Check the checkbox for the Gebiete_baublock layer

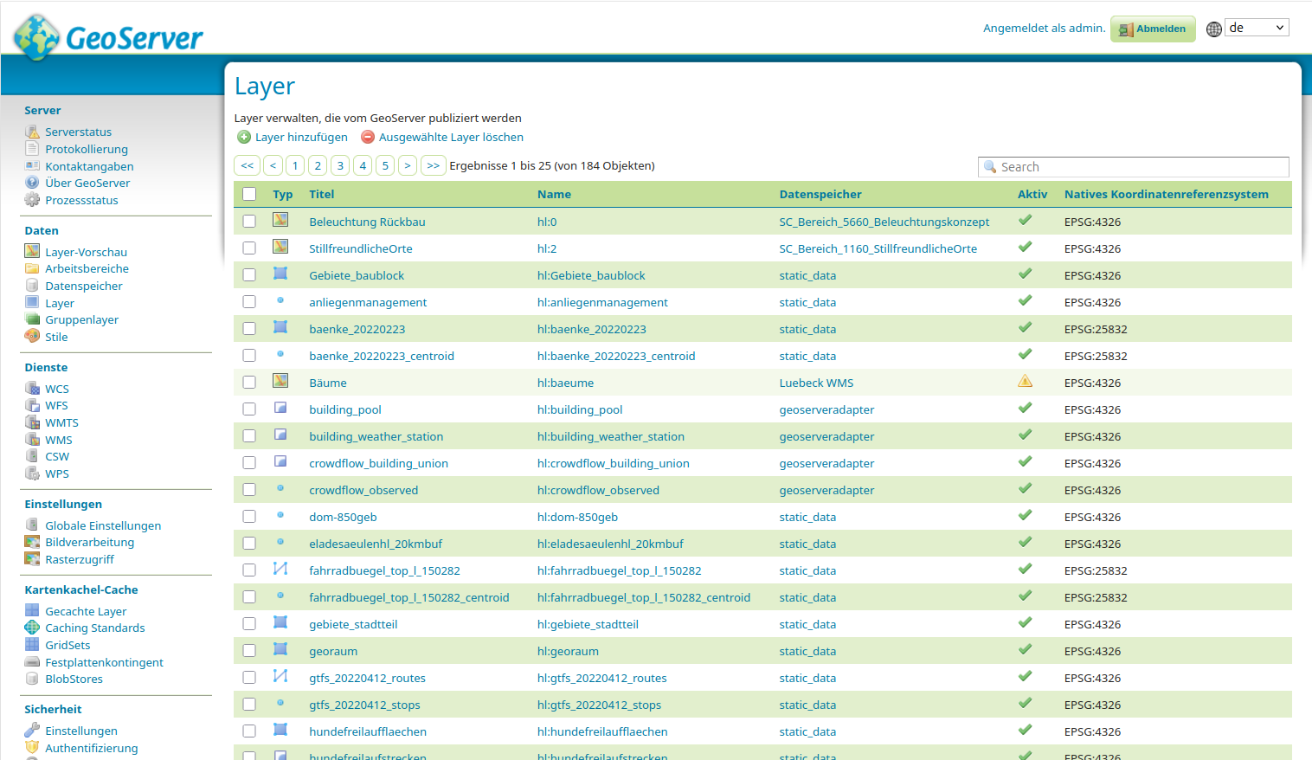point(249,275)
